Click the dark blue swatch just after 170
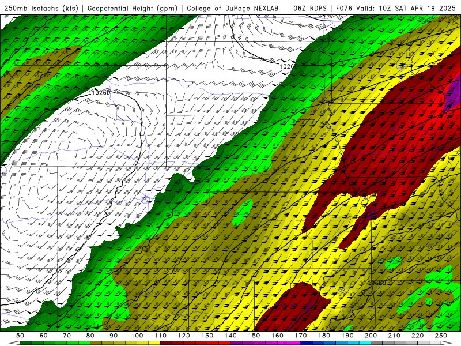Screen dimensions: 461x346 [x=307, y=343]
